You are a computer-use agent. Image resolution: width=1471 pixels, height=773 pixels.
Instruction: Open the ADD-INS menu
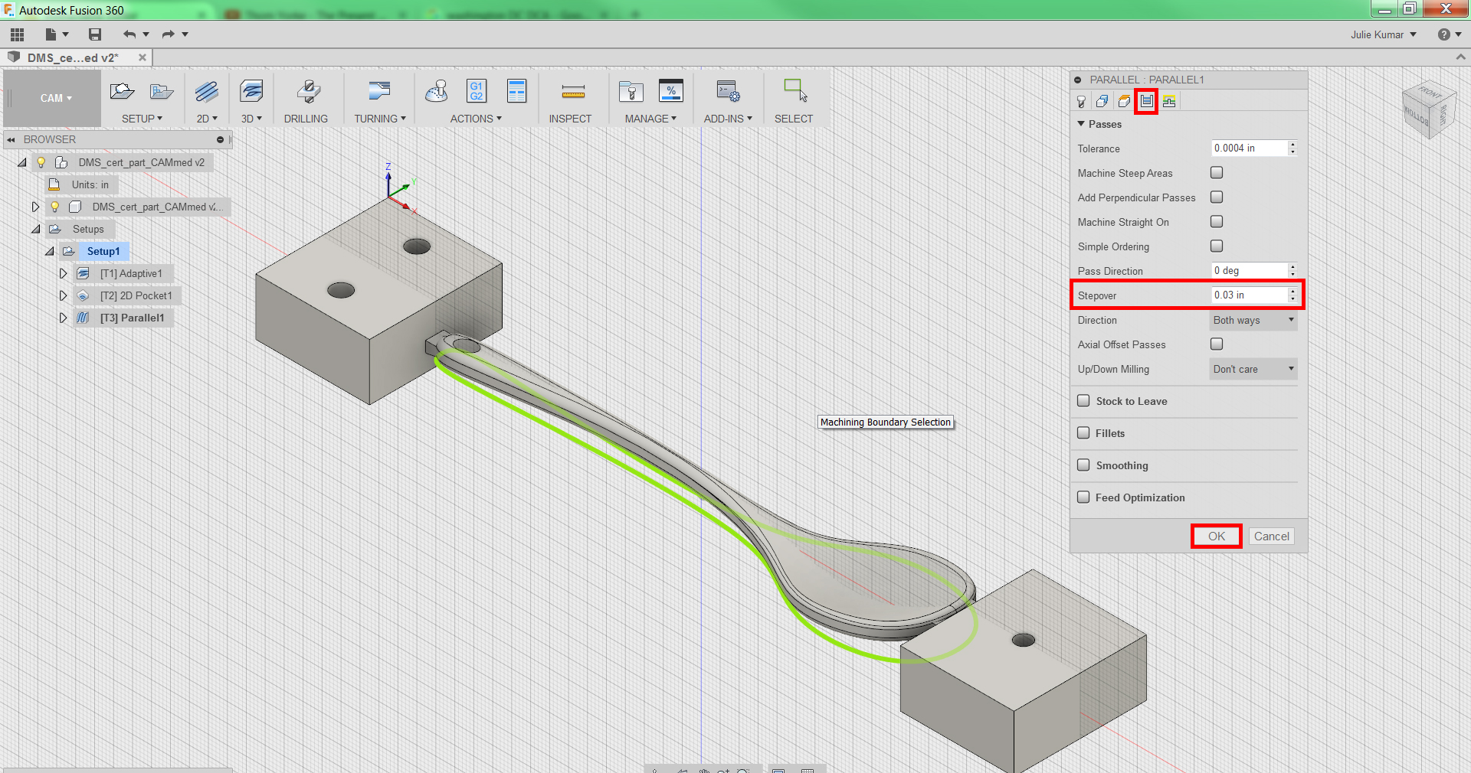click(728, 119)
